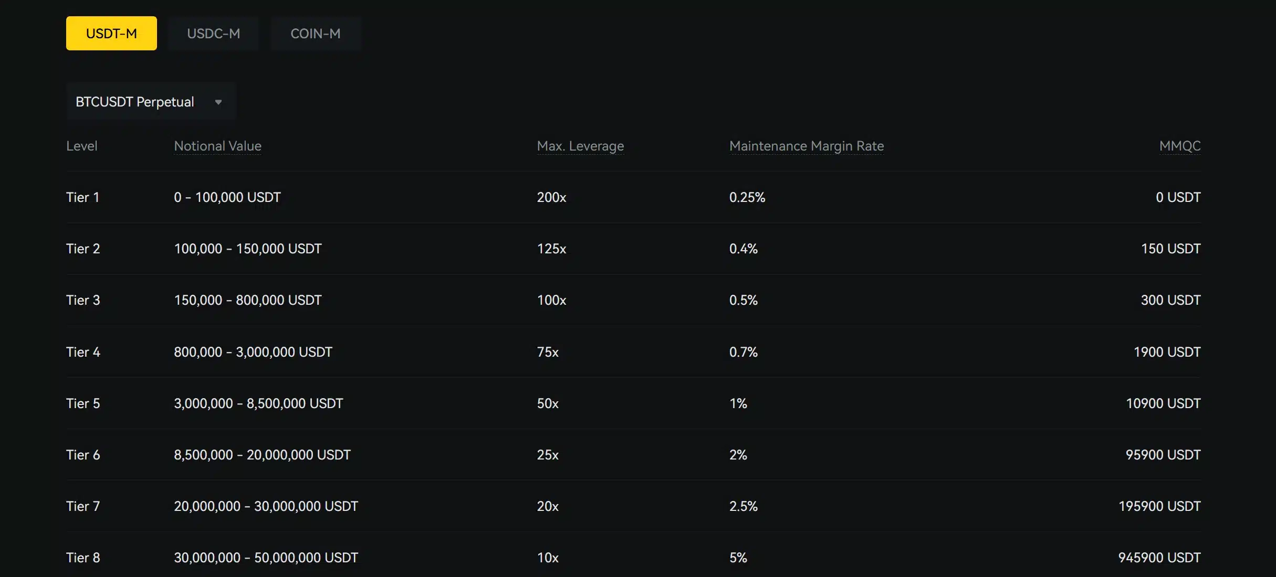Click the Level column header
Viewport: 1276px width, 577px height.
(x=82, y=146)
